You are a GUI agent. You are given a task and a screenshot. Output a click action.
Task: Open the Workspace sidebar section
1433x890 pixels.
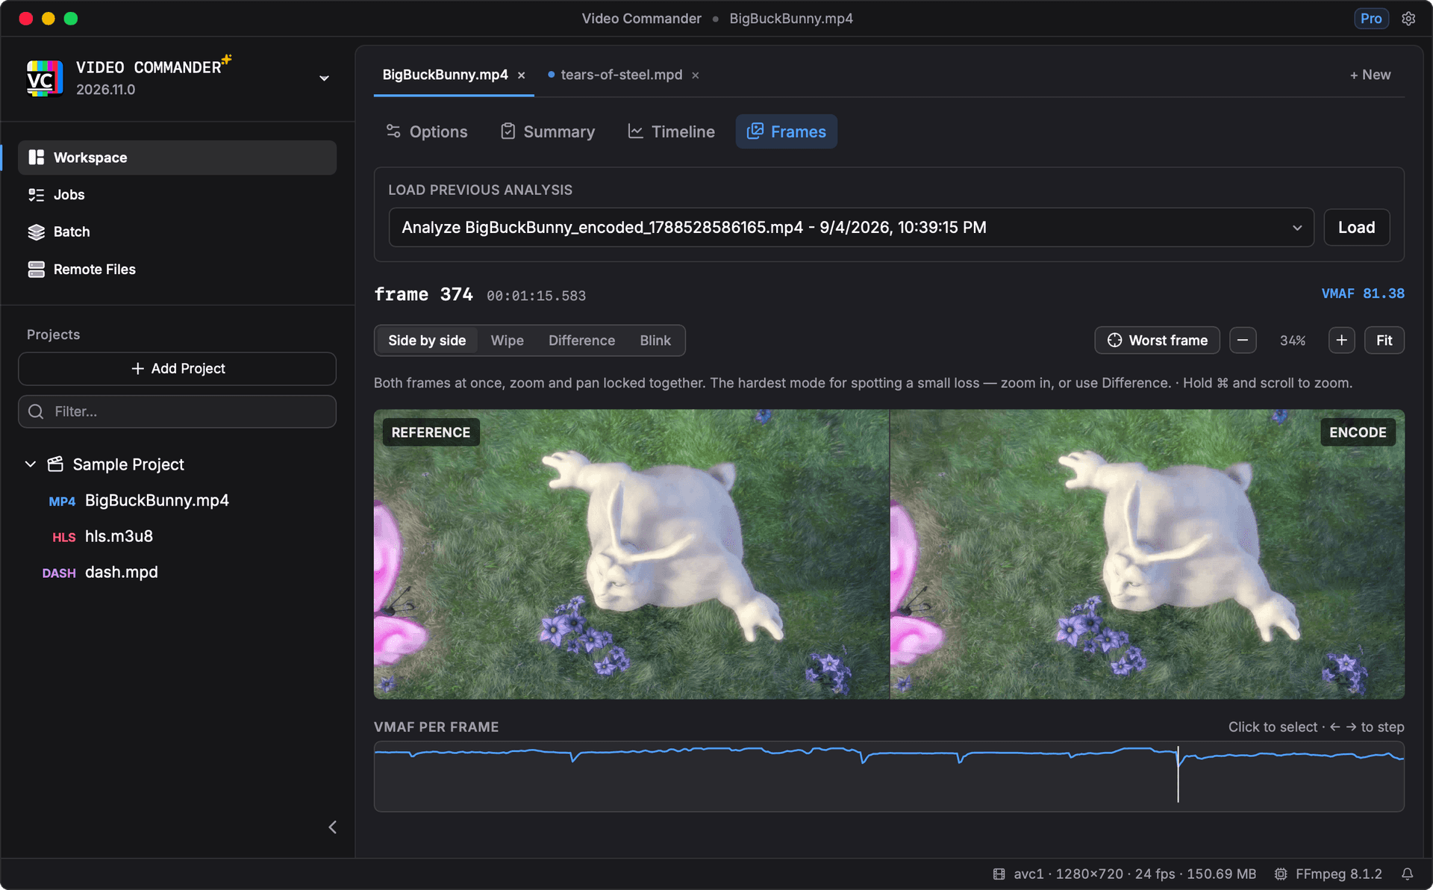177,158
